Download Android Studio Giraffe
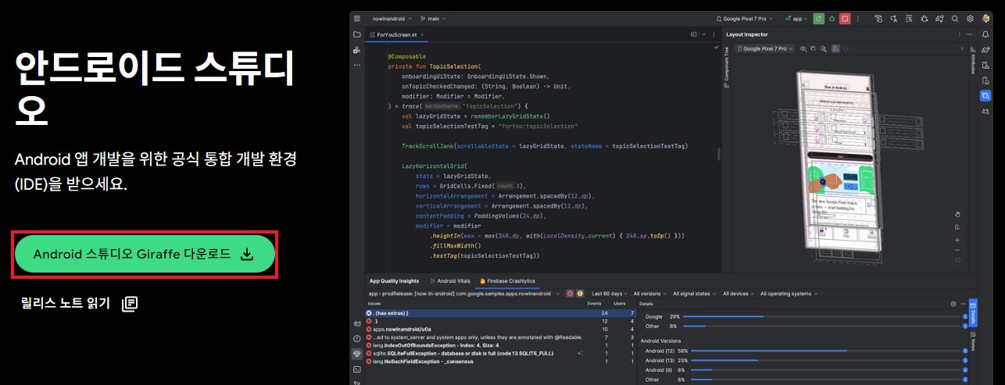The width and height of the screenshot is (1005, 385). coord(145,254)
